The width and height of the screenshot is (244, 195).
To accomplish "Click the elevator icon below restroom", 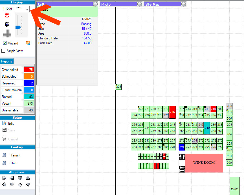I will (182, 169).
